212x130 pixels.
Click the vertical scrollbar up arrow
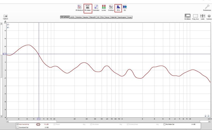1,24
